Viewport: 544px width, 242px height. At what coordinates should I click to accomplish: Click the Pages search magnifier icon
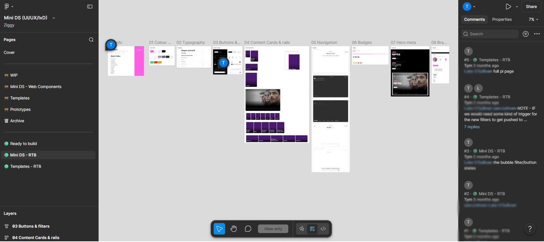(91, 39)
